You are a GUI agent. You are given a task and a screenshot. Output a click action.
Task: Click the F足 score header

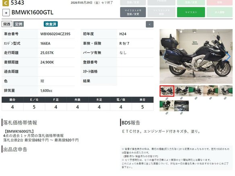click(x=56, y=100)
